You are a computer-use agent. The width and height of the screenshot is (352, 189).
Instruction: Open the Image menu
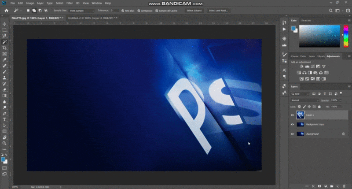(30, 3)
